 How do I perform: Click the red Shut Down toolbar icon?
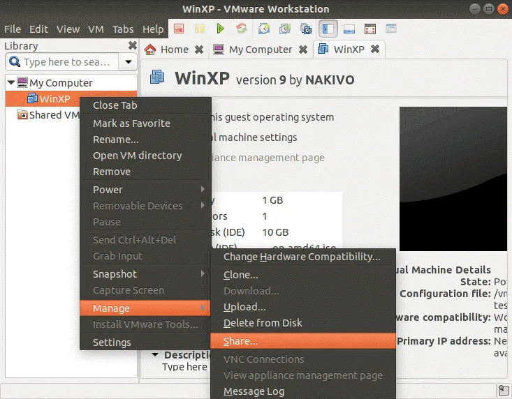[179, 29]
